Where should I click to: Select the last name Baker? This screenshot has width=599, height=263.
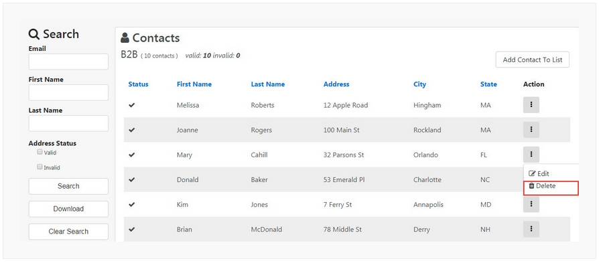(259, 179)
